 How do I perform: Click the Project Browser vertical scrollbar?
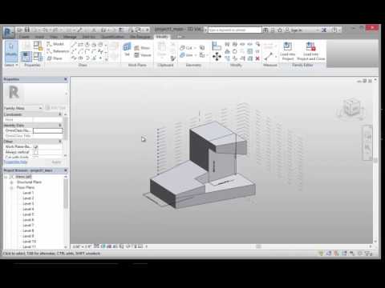click(x=66, y=194)
